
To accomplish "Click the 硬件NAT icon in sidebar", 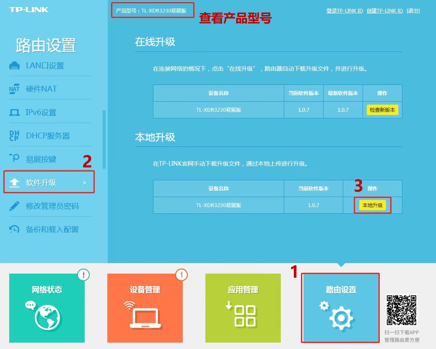I will point(14,89).
